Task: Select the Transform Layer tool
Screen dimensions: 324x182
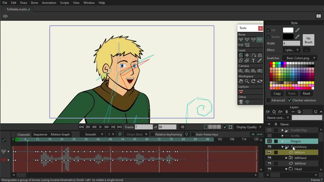Action: [241, 55]
